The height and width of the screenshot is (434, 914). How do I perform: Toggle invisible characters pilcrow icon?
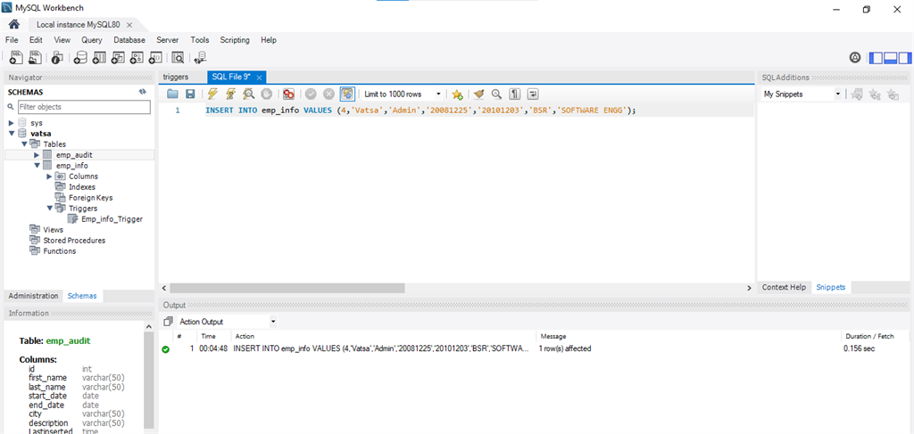tap(515, 94)
